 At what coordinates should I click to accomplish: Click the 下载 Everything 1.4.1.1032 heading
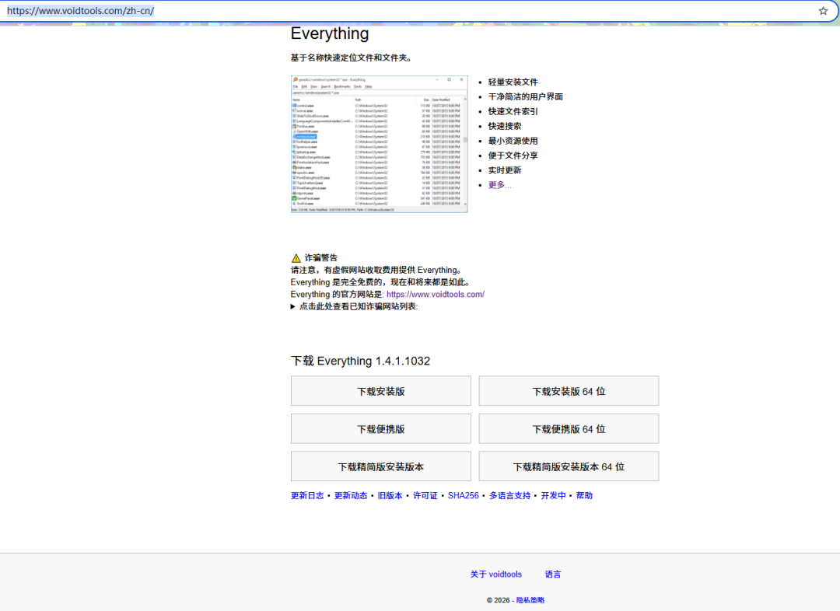pos(361,361)
